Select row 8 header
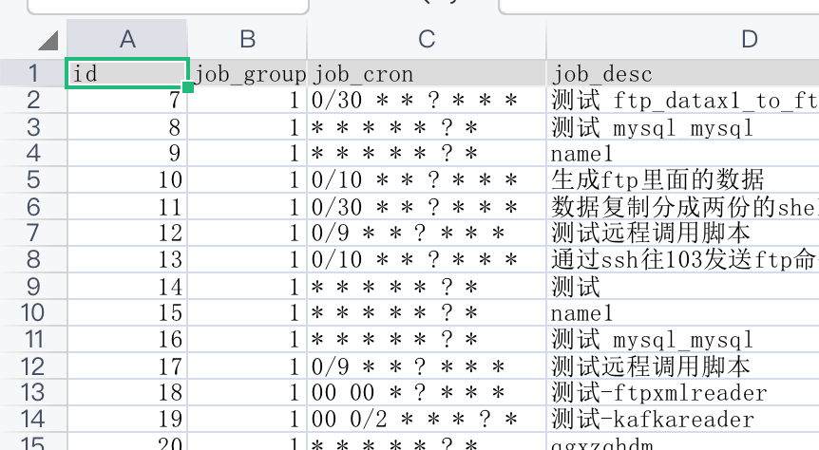This screenshot has width=819, height=450. [33, 259]
